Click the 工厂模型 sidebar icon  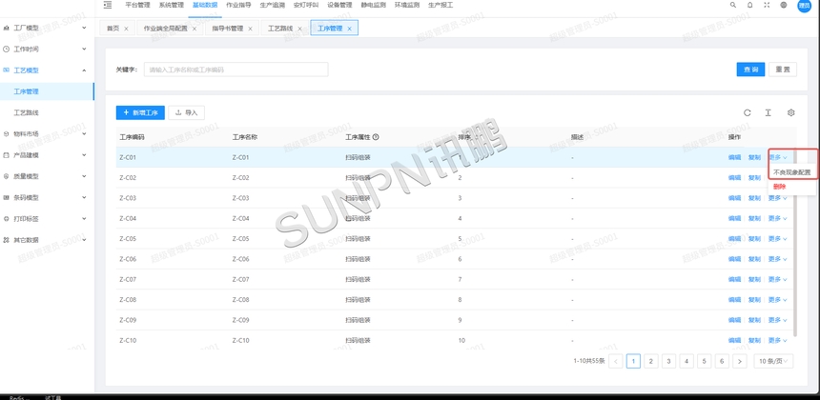[x=7, y=28]
